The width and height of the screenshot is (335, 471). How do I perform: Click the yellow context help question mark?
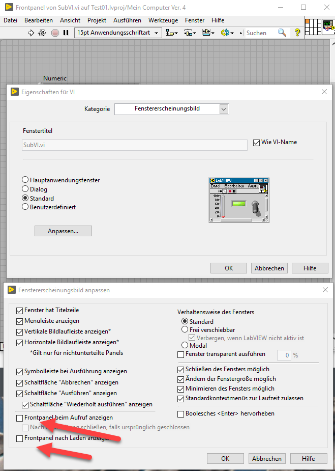297,33
